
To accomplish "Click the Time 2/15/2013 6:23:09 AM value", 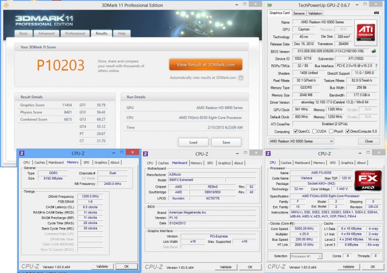I will pos(225,127).
